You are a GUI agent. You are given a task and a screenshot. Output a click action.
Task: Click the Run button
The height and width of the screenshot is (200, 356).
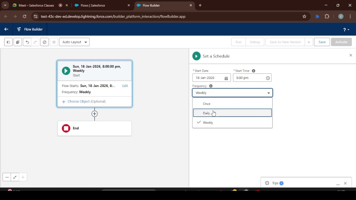[238, 42]
